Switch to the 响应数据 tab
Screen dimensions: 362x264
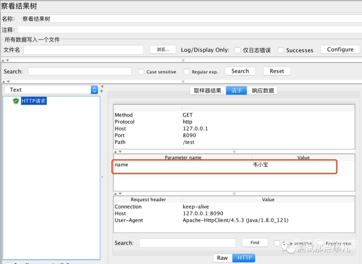pyautogui.click(x=263, y=90)
